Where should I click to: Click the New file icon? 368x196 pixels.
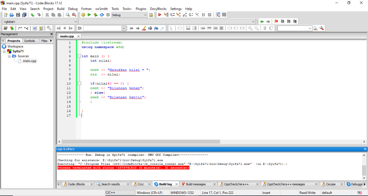[x=5, y=15]
